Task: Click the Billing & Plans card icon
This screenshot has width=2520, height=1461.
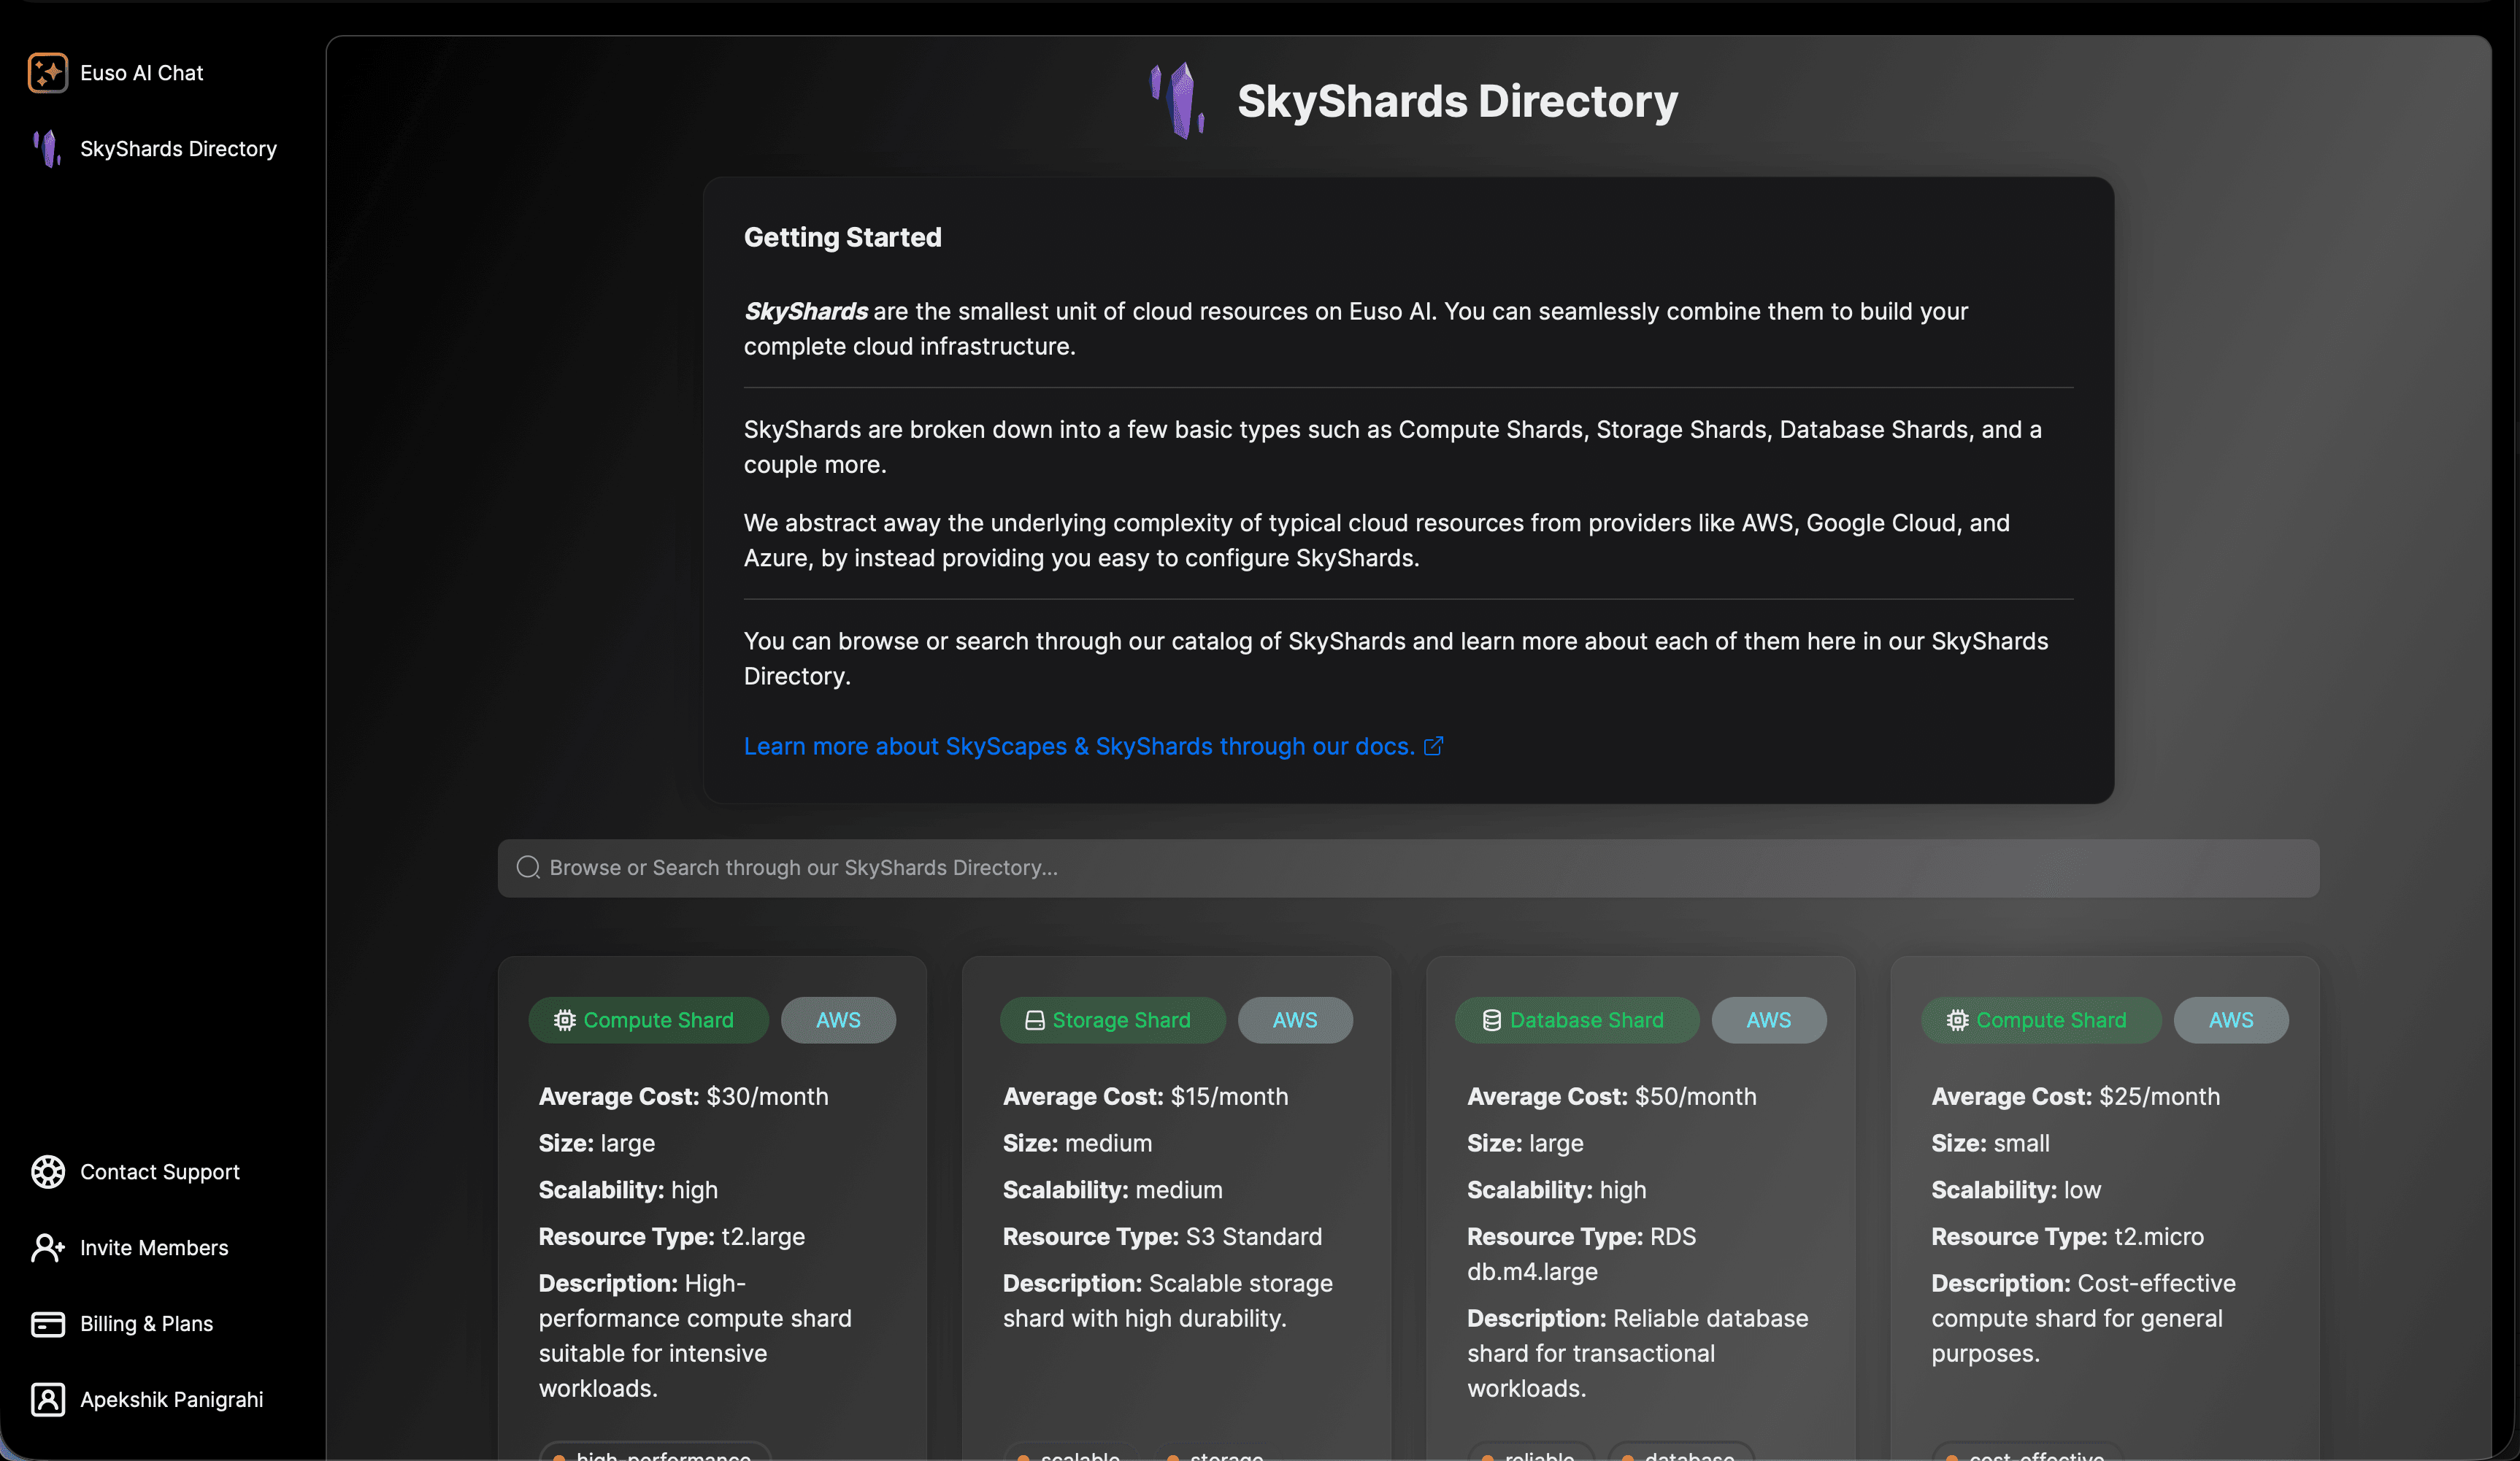Action: pos(47,1324)
